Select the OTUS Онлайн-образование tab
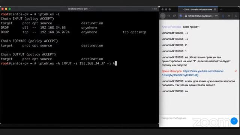Viewport: 240px width, 135px height. [x=198, y=9]
